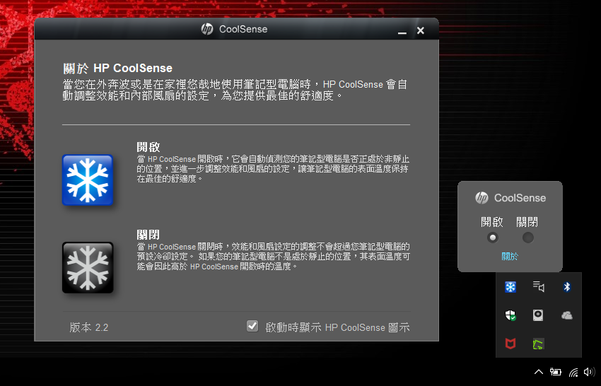This screenshot has height=386, width=601.
Task: Collapse hidden icons tray chevron
Action: click(539, 372)
